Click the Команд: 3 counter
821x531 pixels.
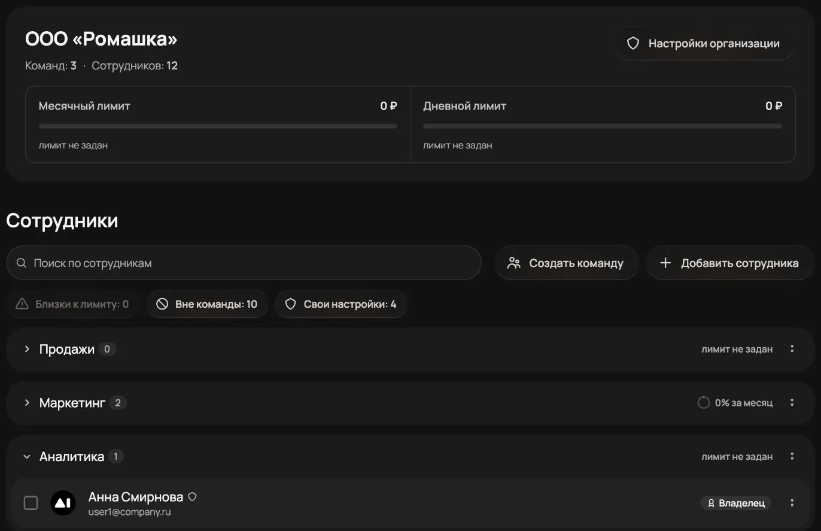(x=51, y=66)
